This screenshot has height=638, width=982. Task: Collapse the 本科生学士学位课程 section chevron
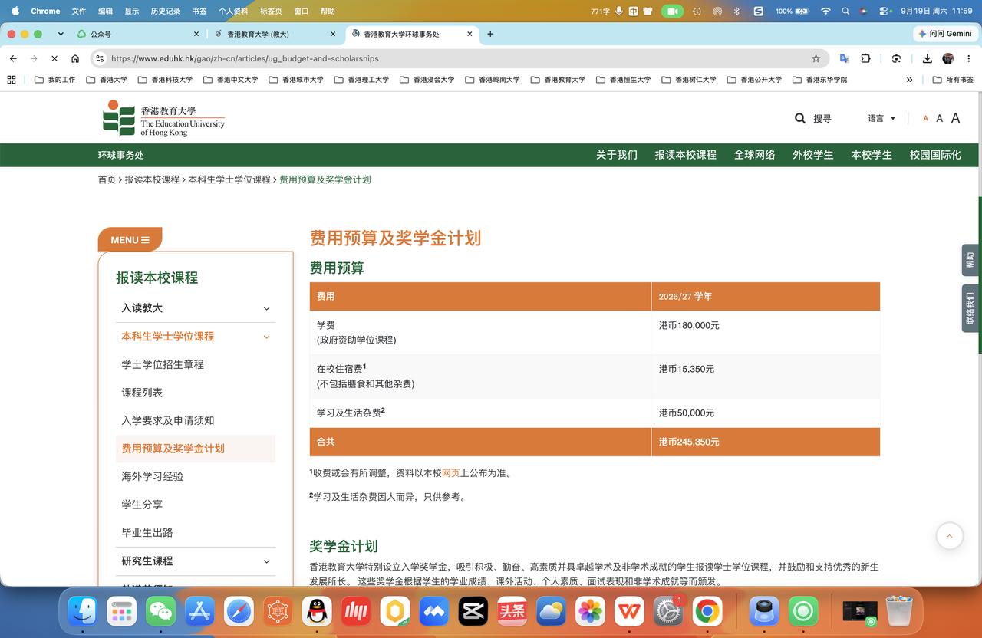pyautogui.click(x=267, y=337)
